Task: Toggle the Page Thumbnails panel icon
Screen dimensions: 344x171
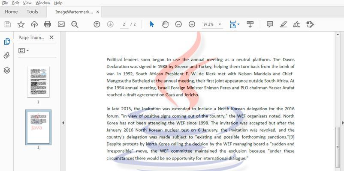Action: (7, 41)
